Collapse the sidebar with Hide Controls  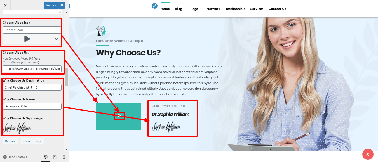15,157
